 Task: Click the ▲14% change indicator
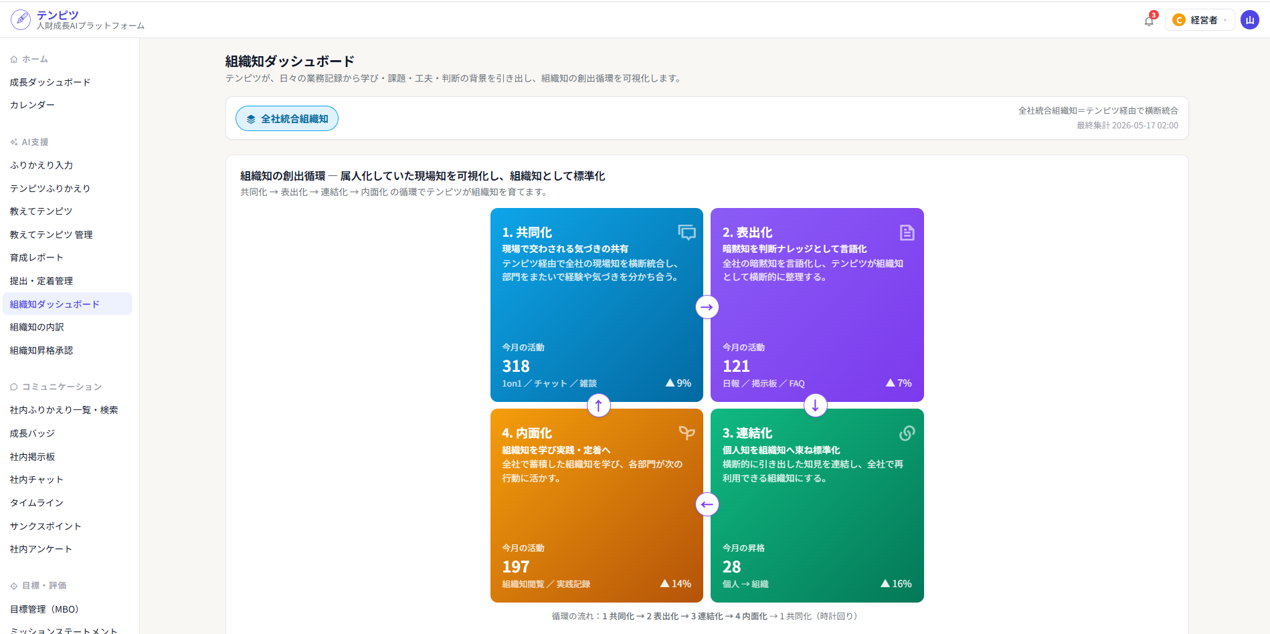(x=676, y=584)
